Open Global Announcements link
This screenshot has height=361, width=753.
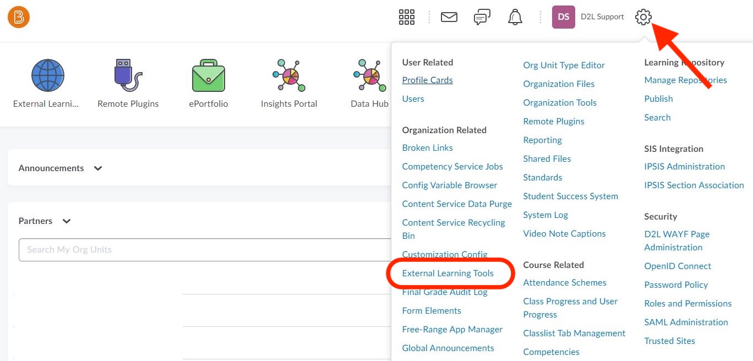pos(448,348)
